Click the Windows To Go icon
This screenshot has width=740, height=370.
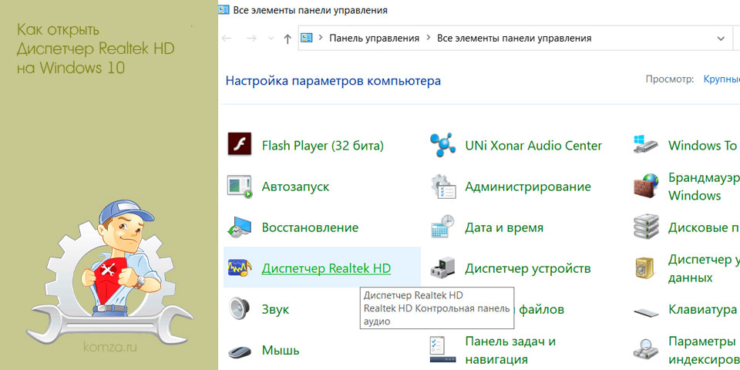pyautogui.click(x=646, y=144)
